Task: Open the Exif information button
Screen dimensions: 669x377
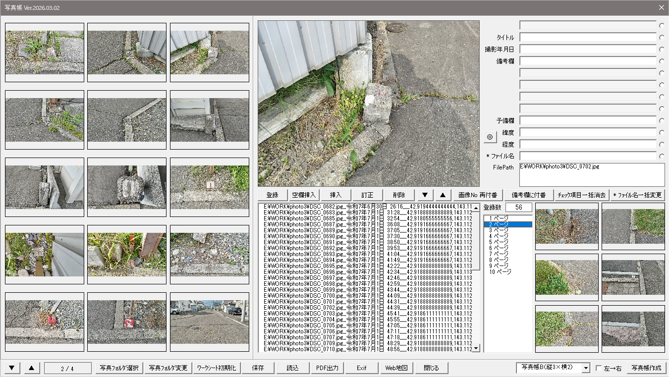Action: point(362,368)
